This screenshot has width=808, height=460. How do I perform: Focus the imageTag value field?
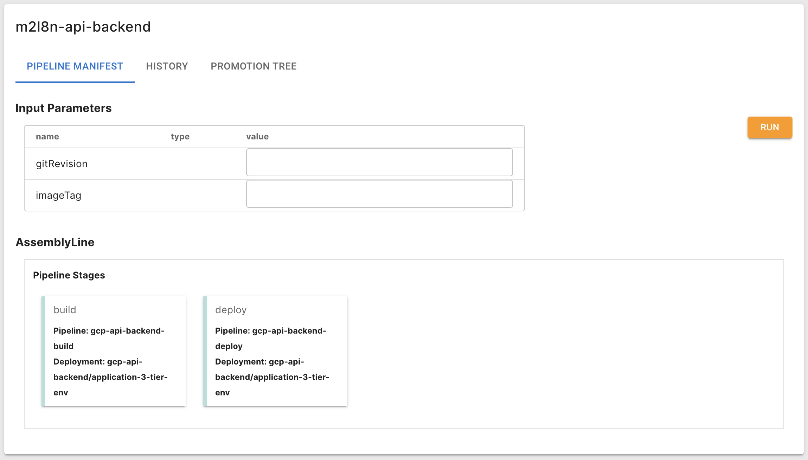click(379, 194)
